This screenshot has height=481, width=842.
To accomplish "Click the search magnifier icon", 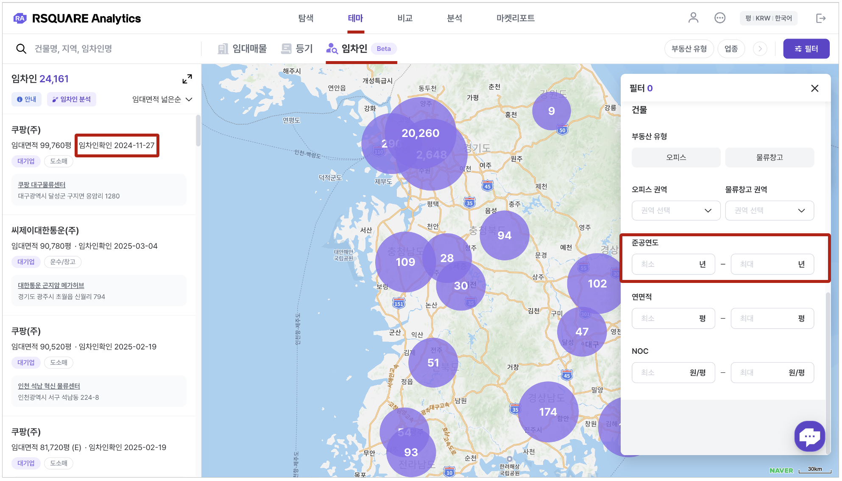I will 21,49.
